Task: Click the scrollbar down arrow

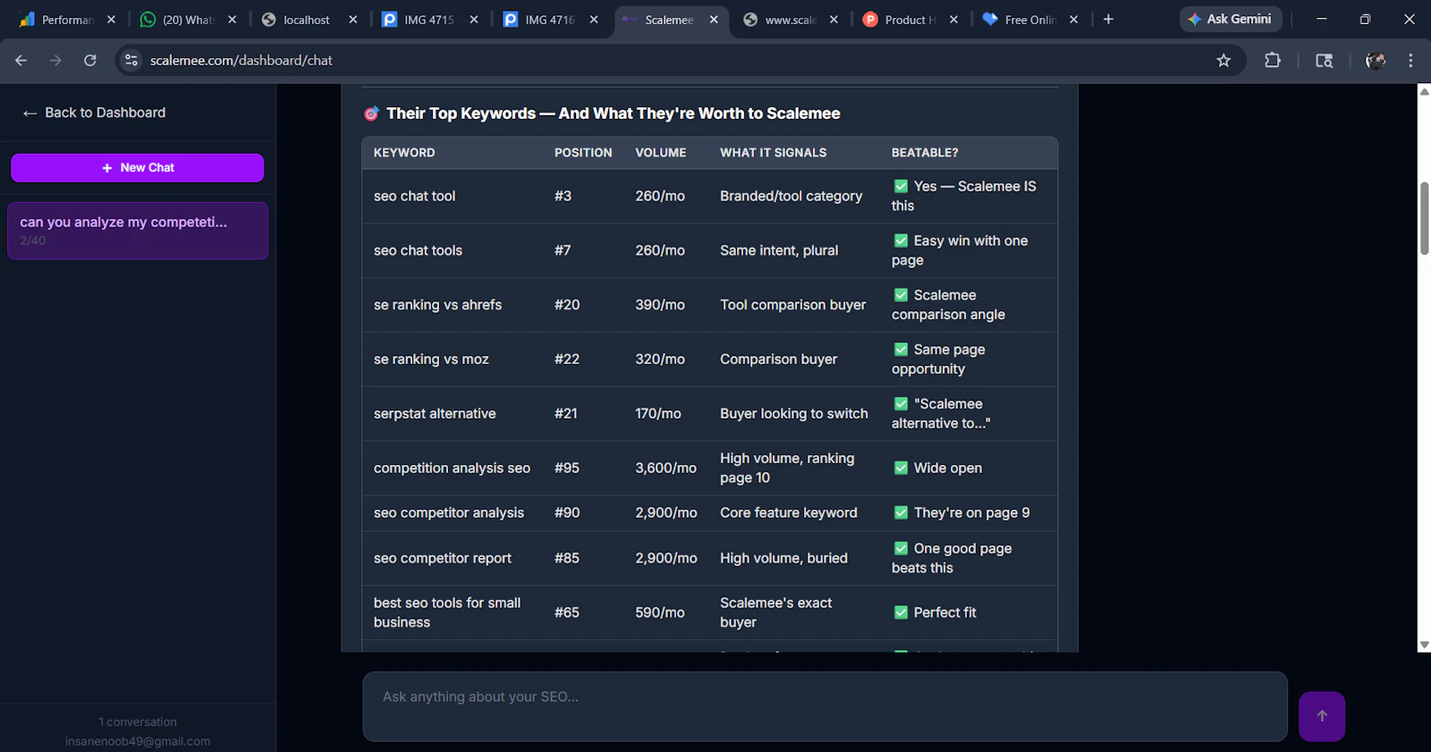Action: pyautogui.click(x=1424, y=645)
